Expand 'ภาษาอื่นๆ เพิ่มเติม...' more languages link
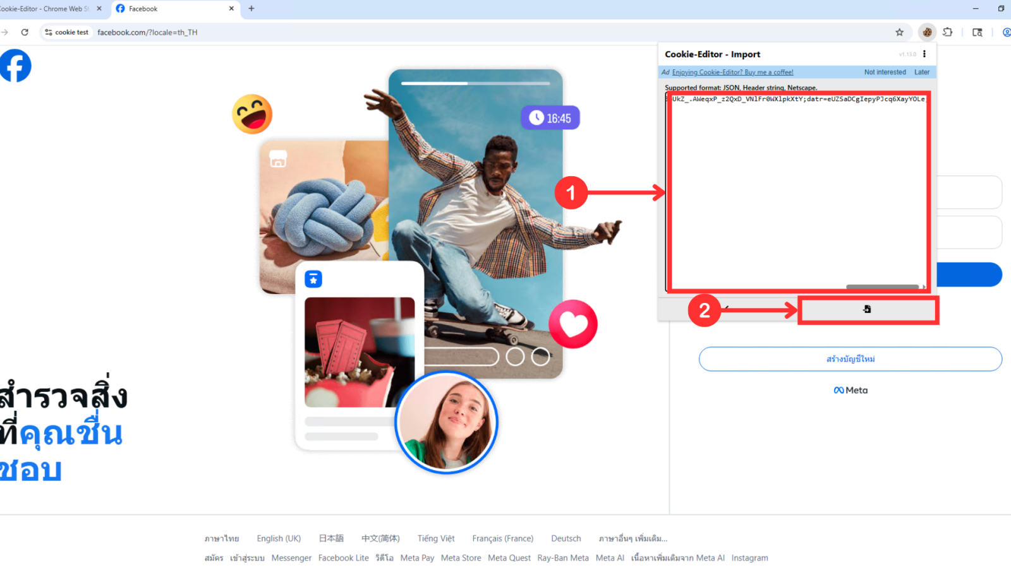The image size is (1011, 568). [633, 538]
